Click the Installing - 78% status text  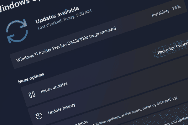click(x=166, y=11)
